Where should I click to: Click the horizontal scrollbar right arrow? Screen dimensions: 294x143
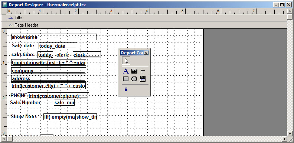pyautogui.click(x=285, y=139)
